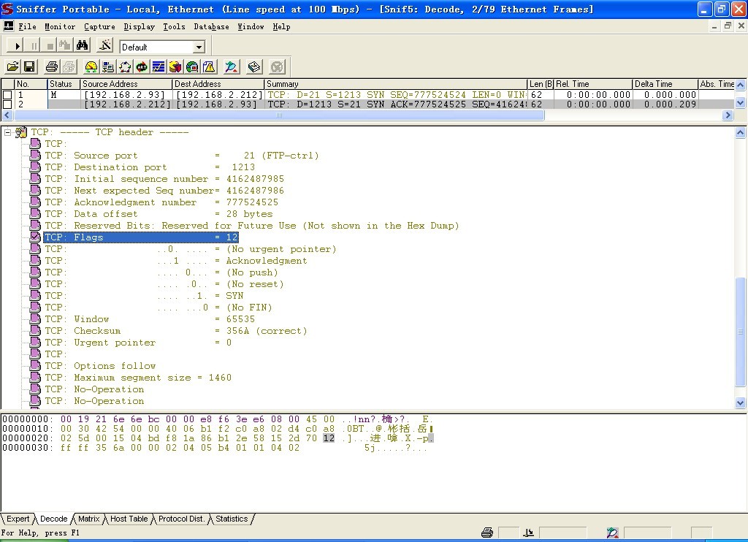Select the 'Maximum segment size = 1460' row

coord(138,378)
